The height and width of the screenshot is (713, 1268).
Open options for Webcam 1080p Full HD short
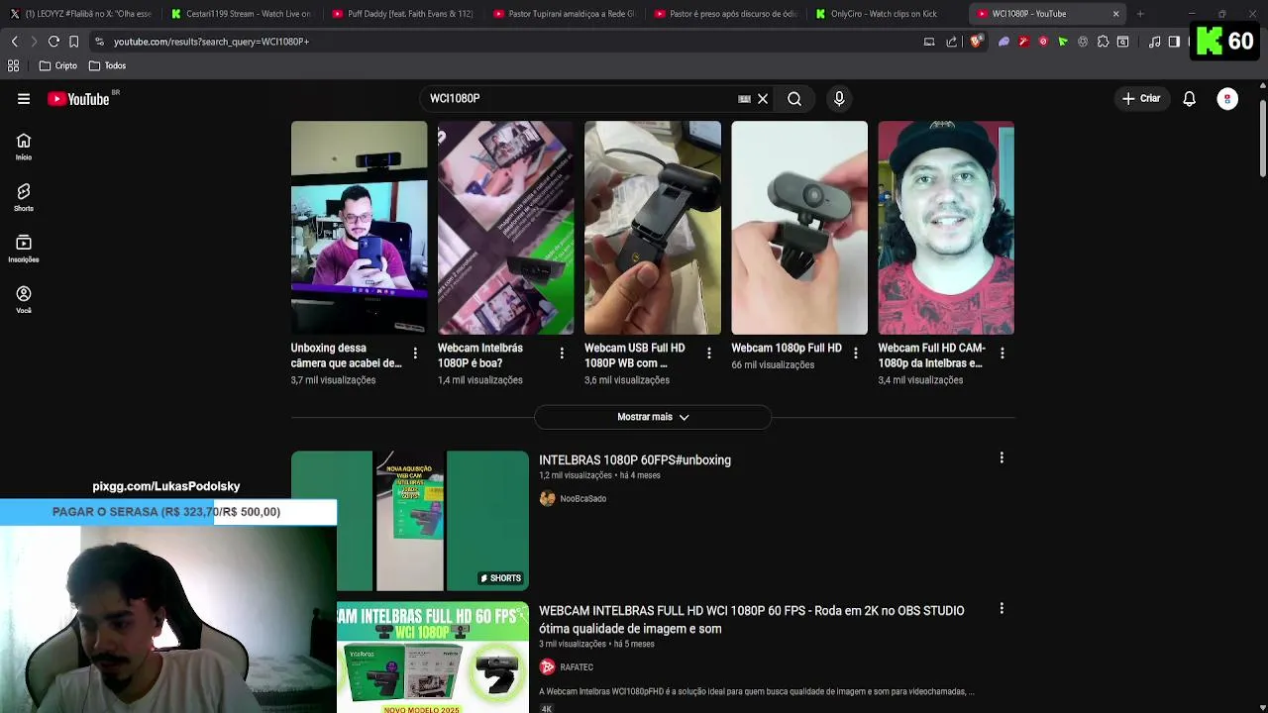855,353
